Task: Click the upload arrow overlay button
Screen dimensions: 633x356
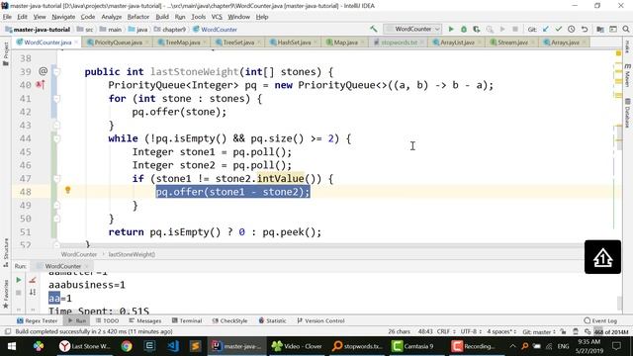Action: 602,257
